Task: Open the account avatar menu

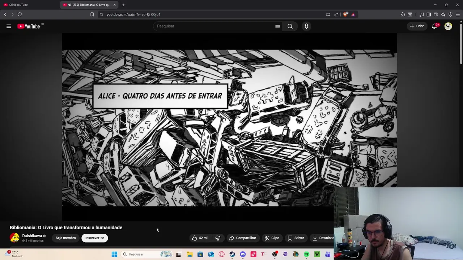Action: click(448, 26)
